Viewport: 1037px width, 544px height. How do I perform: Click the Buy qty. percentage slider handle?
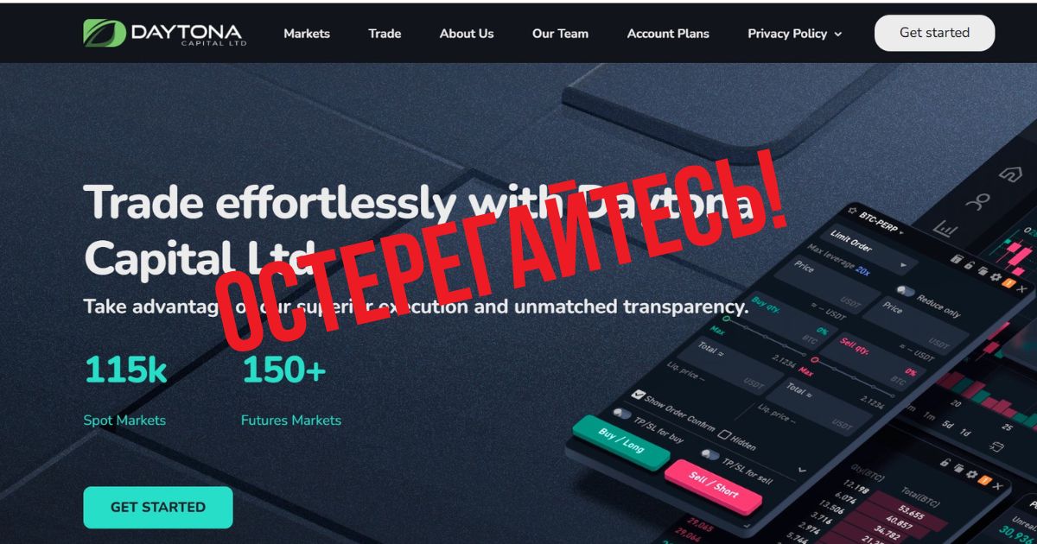726,318
